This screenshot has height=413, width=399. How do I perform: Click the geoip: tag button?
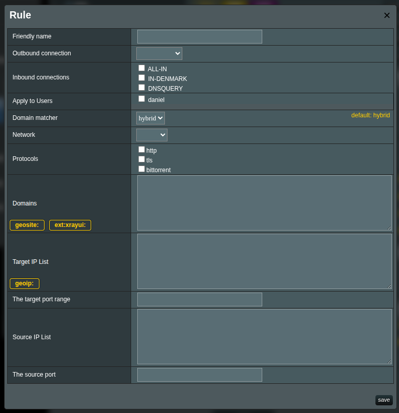pos(25,283)
